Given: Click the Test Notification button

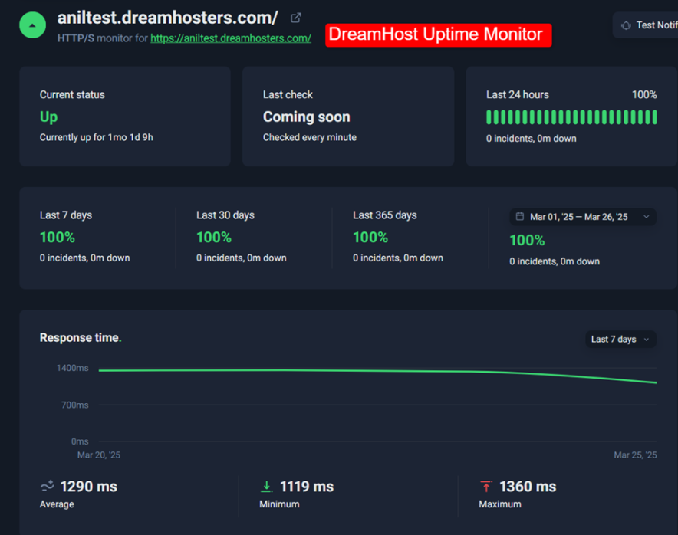Looking at the screenshot, I should [645, 25].
